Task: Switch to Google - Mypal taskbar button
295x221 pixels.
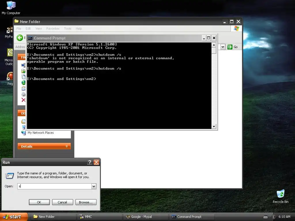Action: [145, 217]
